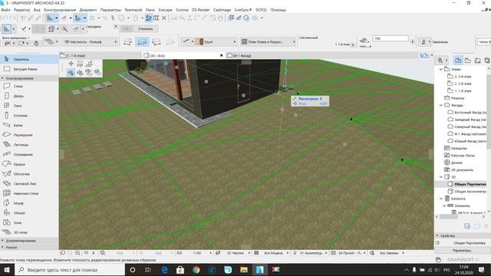Screen dimensions: 491x276
Task: Click the Параметры... button in Navigator
Action: click(x=462, y=251)
